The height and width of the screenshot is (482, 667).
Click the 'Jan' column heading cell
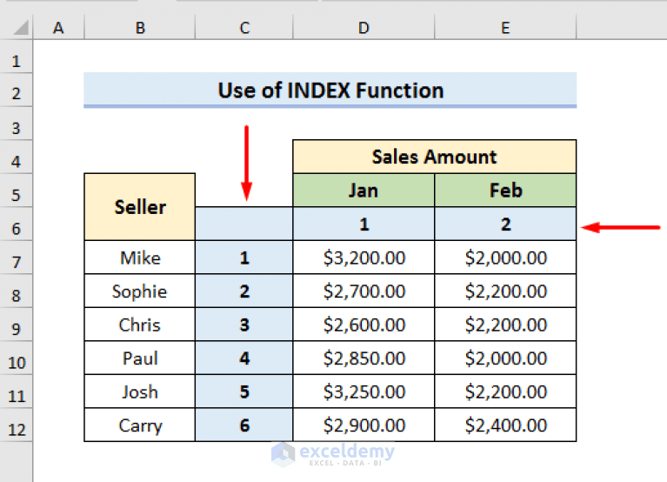pos(364,191)
